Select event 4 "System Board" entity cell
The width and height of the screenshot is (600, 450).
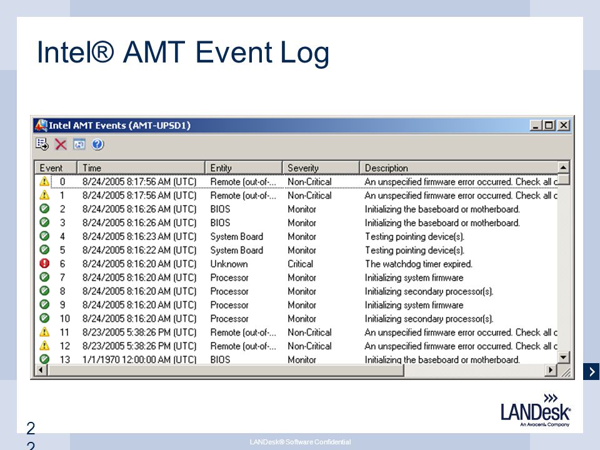[x=236, y=236]
